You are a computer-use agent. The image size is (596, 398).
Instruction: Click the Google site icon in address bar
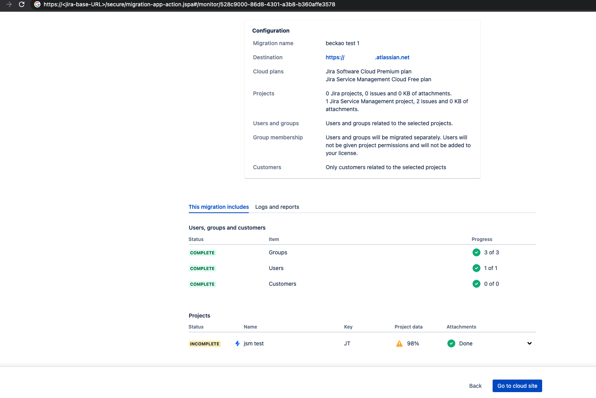[x=37, y=4]
